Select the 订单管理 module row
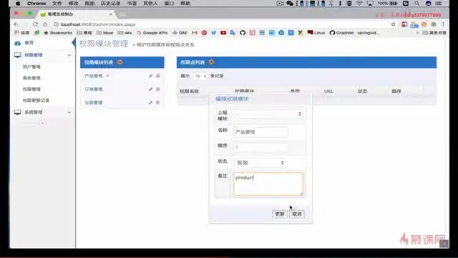This screenshot has width=458, height=258. (122, 89)
